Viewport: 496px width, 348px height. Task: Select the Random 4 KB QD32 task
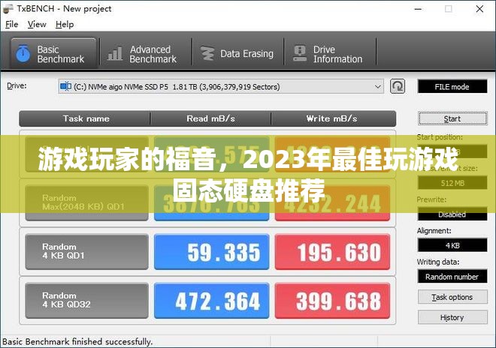(86, 301)
